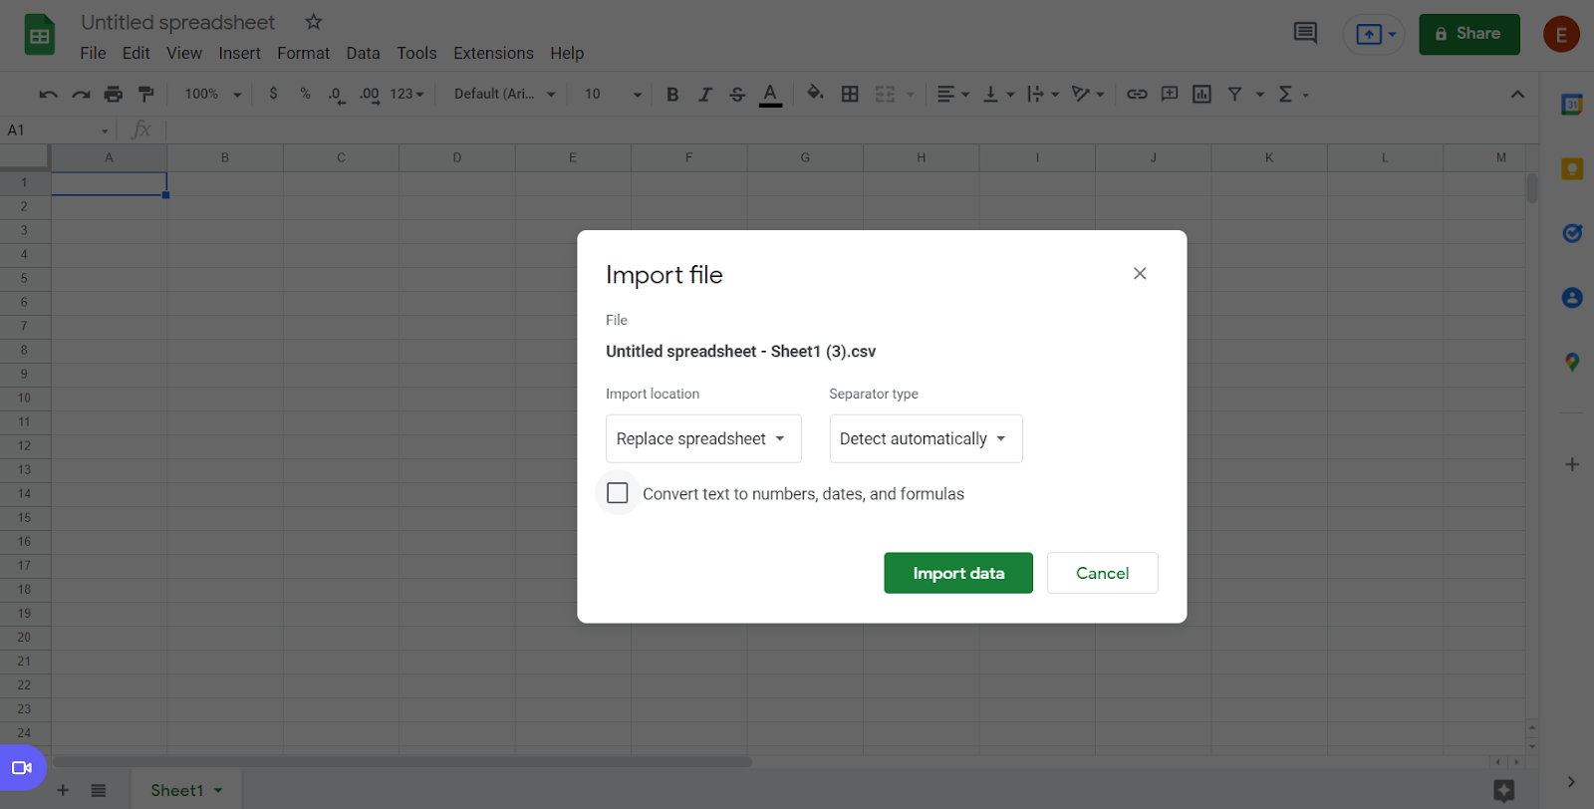Toggle strikethrough formatting
Image resolution: width=1594 pixels, height=809 pixels.
point(737,94)
